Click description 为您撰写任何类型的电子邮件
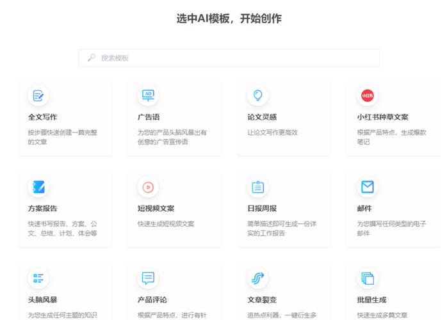This screenshot has width=447, height=320. (392, 228)
